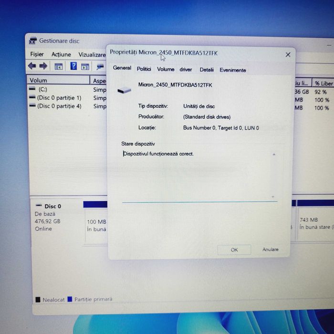
Task: Switch to the General tab
Action: pos(122,68)
